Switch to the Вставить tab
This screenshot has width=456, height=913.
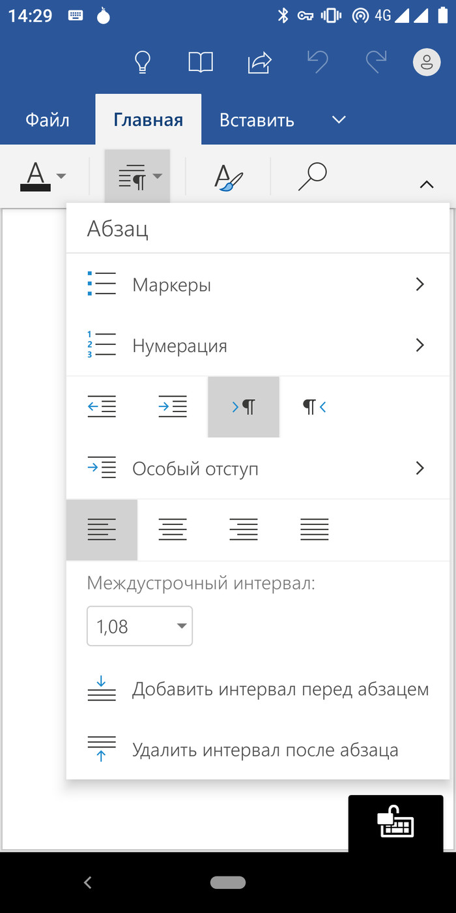(257, 120)
